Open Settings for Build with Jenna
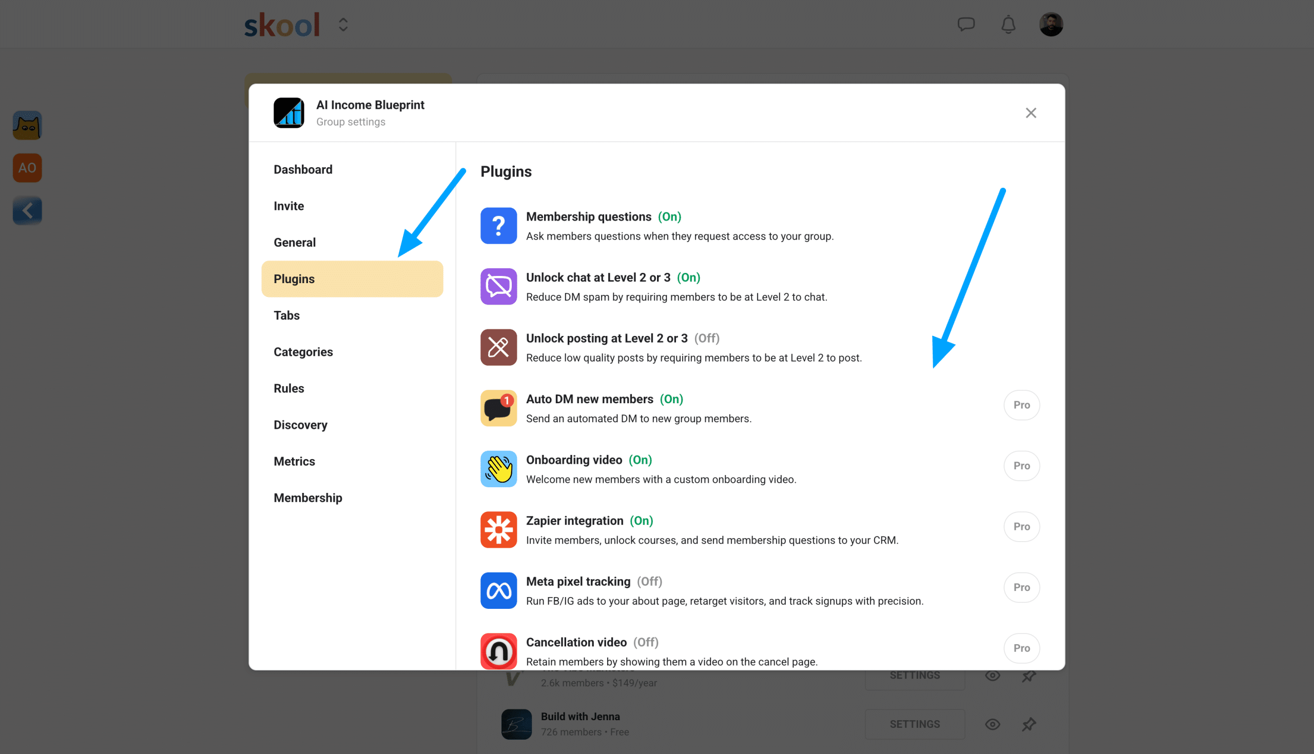1314x754 pixels. [915, 724]
